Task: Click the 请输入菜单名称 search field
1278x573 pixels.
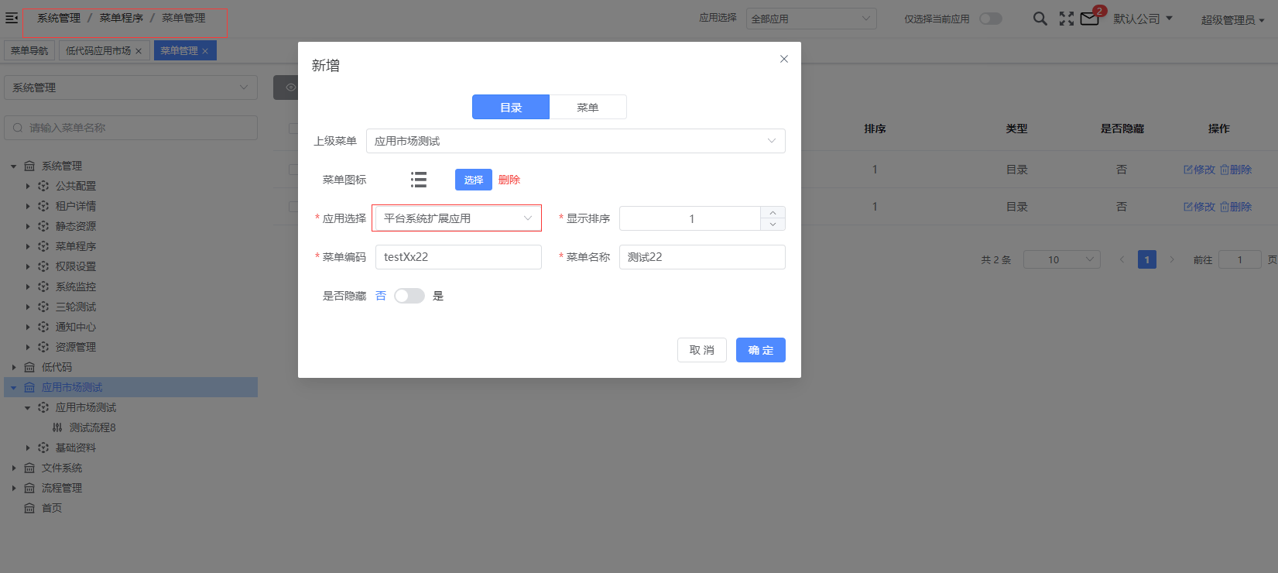Action: coord(131,128)
